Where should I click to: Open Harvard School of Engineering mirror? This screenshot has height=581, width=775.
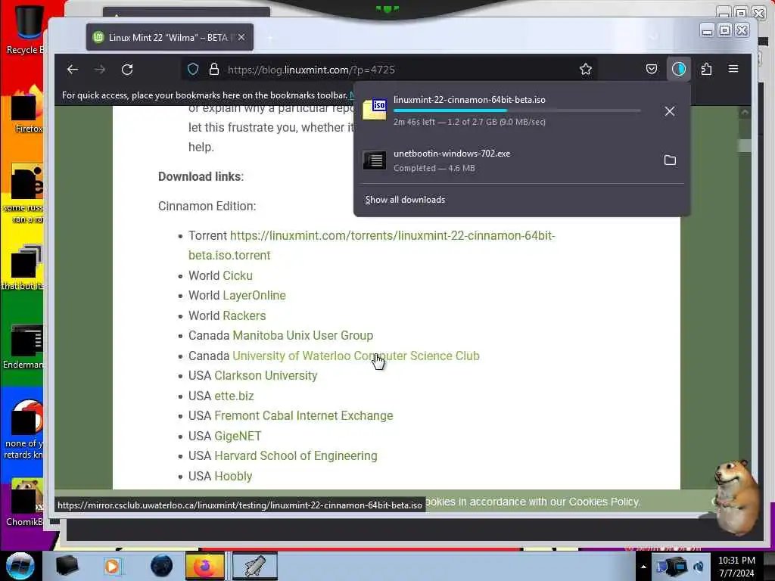[x=296, y=455]
